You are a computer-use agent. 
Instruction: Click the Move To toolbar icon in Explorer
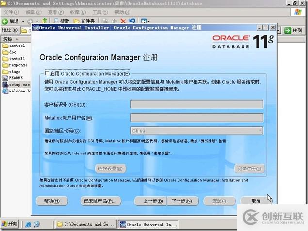pyautogui.click(x=105, y=21)
